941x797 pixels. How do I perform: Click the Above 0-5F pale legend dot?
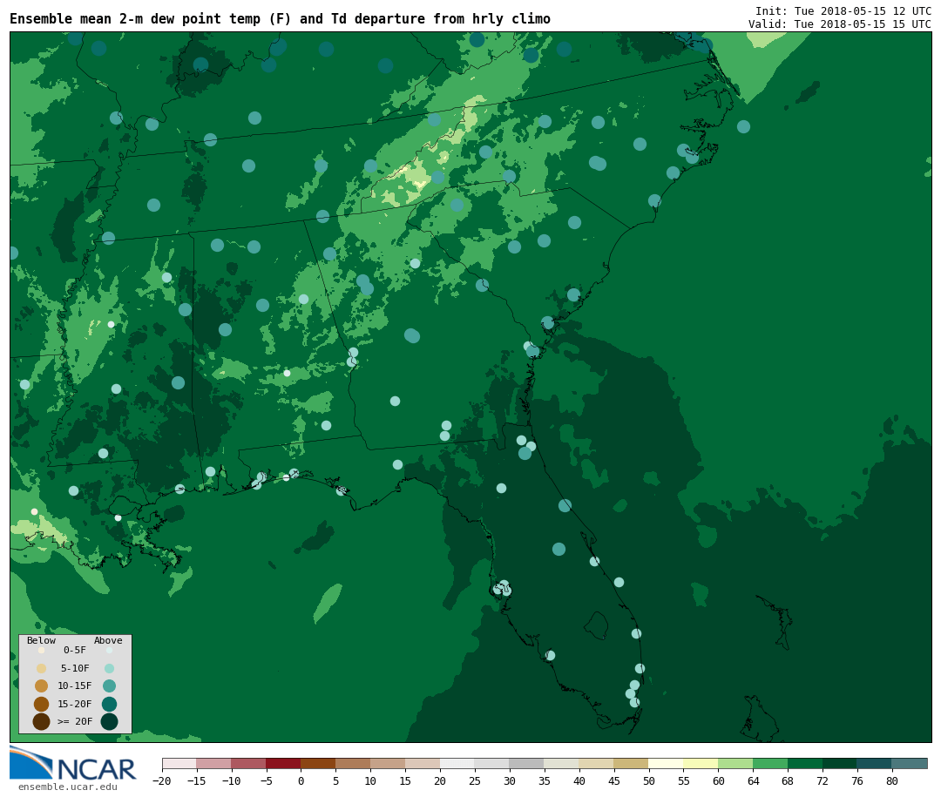(x=109, y=650)
